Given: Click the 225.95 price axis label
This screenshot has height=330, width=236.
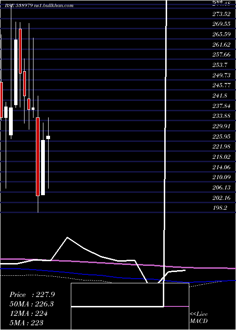Looking at the screenshot, I should point(221,137).
